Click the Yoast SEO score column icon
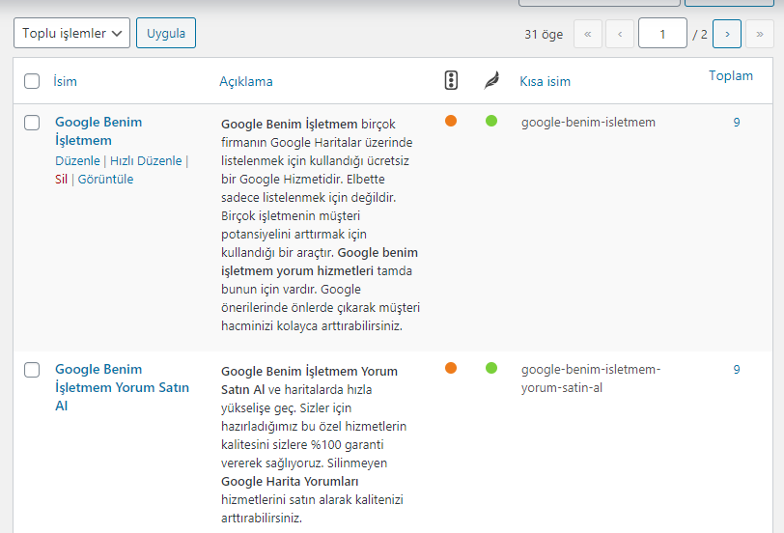The height and width of the screenshot is (533, 784). pyautogui.click(x=451, y=81)
